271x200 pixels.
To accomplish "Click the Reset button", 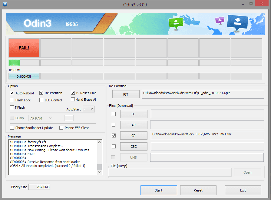I will pos(198,190).
